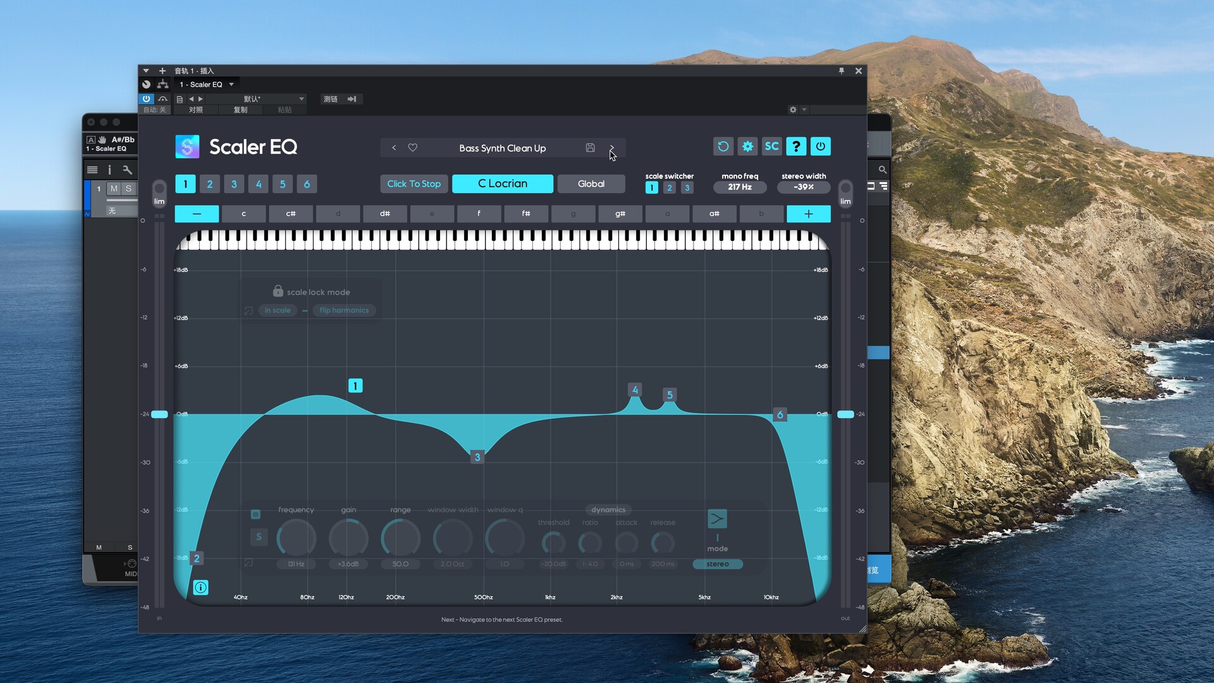Solo the band with the S button
This screenshot has width=1214, height=683.
point(258,537)
